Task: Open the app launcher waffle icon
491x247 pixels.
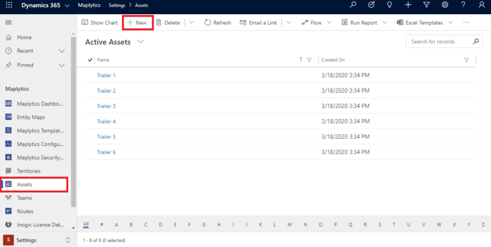Action: (x=9, y=5)
